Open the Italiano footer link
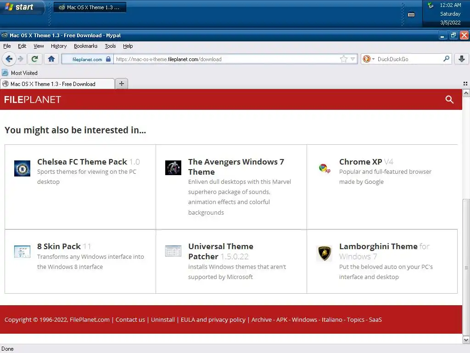The width and height of the screenshot is (470, 353). pos(332,320)
